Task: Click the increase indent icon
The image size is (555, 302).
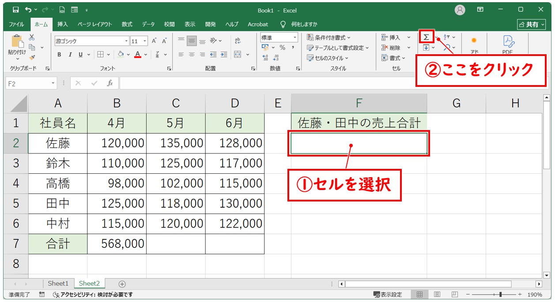Action: [224, 55]
